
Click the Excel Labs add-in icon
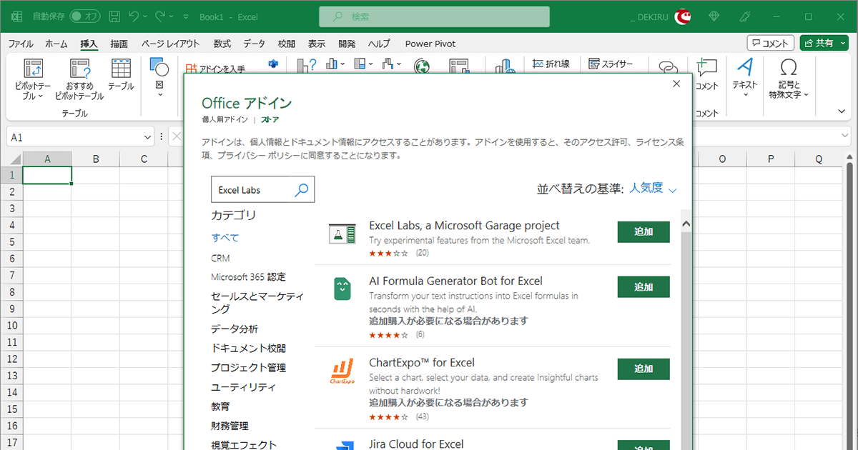pyautogui.click(x=342, y=234)
